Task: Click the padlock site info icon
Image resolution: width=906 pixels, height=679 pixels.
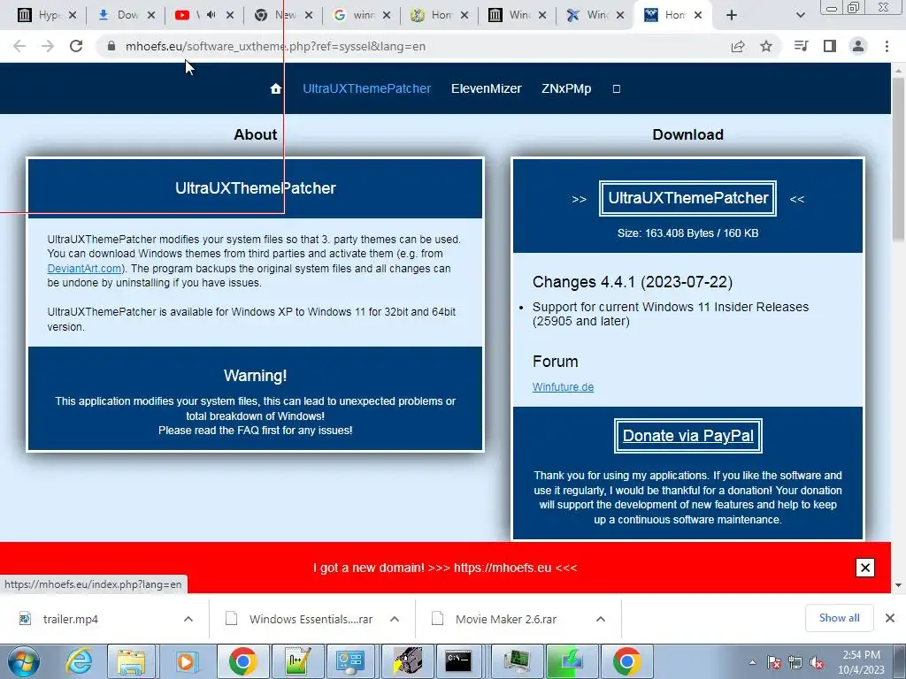Action: click(111, 46)
